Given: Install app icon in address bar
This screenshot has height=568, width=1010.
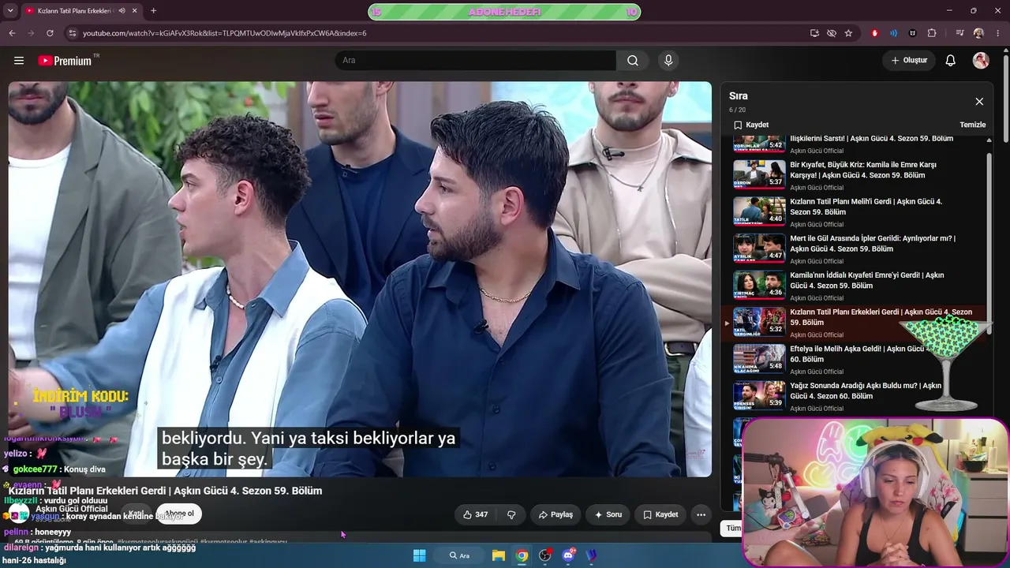Looking at the screenshot, I should click(814, 33).
